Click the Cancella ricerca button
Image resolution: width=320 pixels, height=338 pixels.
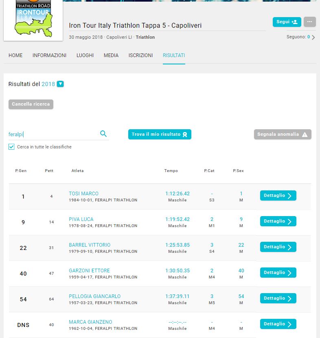[x=31, y=104]
